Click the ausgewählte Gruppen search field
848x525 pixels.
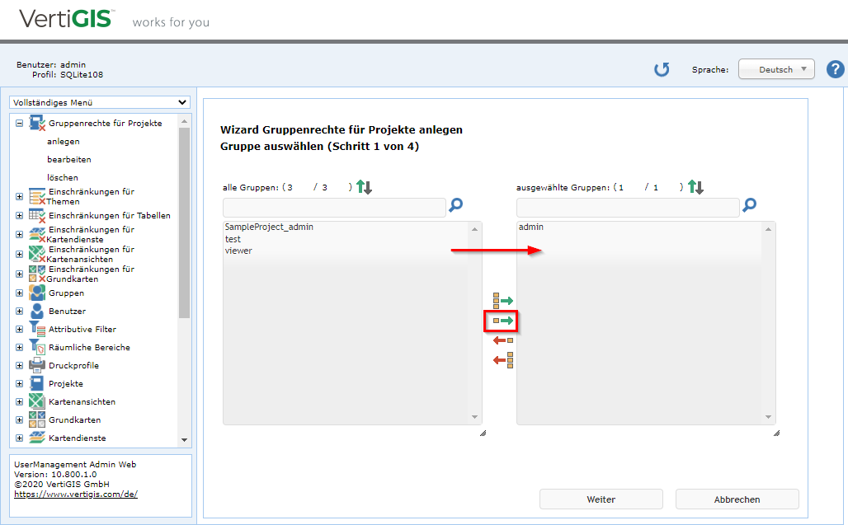click(x=628, y=208)
